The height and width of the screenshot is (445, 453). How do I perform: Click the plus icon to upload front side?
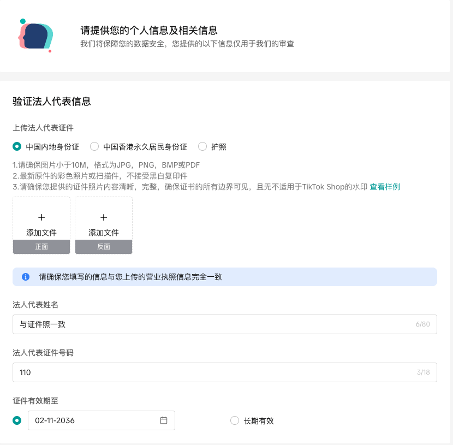point(41,217)
